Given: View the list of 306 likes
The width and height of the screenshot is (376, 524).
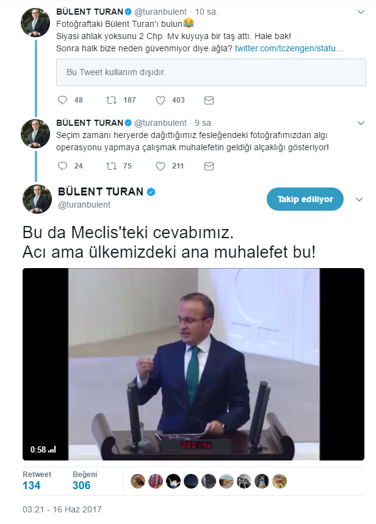Looking at the screenshot, I should click(82, 486).
